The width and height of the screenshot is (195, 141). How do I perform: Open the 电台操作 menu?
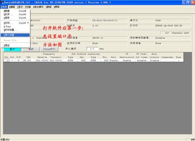[x=38, y=7]
